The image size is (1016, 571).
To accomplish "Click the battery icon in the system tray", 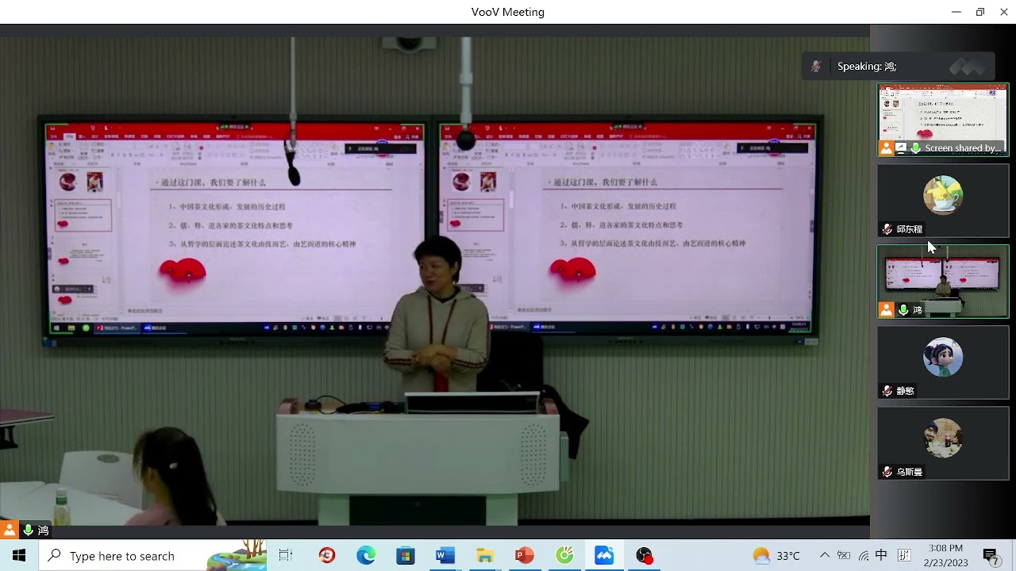I will click(x=844, y=555).
